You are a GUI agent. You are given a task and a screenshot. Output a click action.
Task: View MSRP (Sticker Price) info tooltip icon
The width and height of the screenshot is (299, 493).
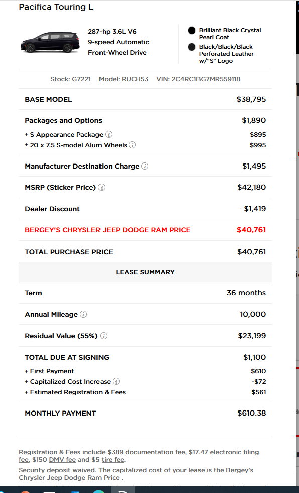102,187
